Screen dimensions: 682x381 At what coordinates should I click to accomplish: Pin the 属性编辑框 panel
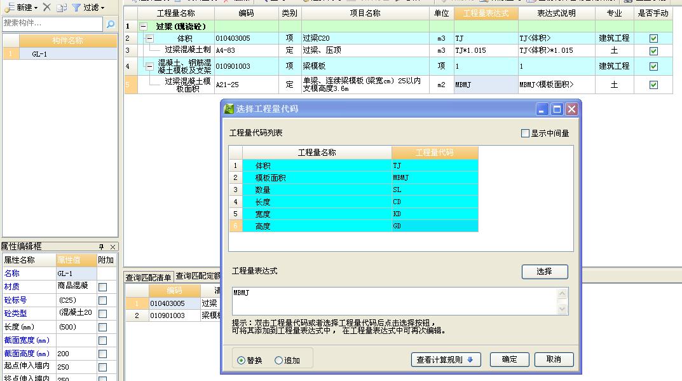pos(101,247)
